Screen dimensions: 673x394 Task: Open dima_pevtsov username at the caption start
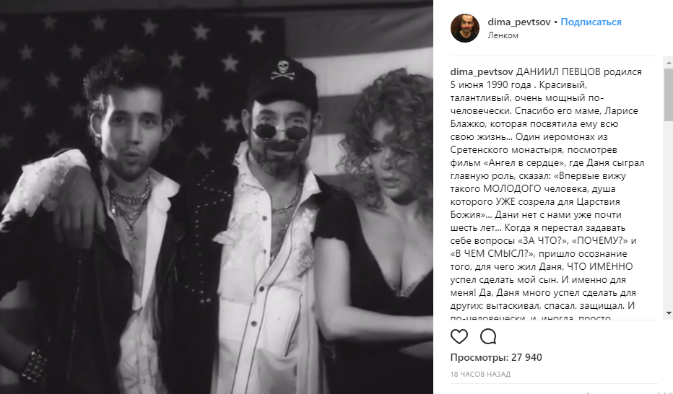[482, 72]
